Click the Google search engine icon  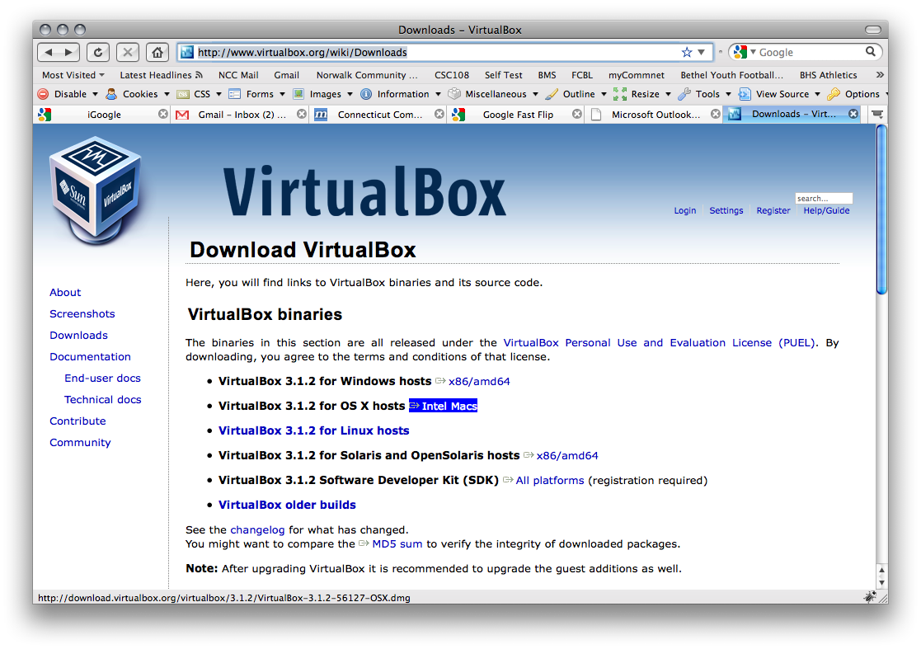click(740, 52)
